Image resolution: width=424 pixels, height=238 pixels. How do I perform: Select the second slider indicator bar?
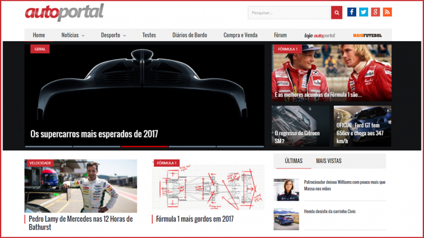tap(96, 147)
